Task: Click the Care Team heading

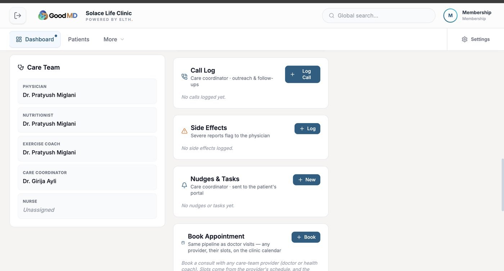Action: click(44, 67)
